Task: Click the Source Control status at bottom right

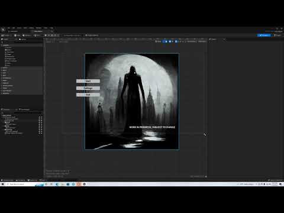Action: pyautogui.click(x=276, y=180)
